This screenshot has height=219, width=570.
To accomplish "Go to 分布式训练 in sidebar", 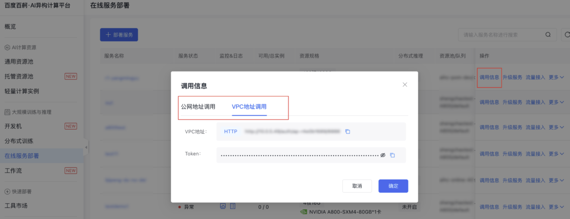I will [19, 141].
